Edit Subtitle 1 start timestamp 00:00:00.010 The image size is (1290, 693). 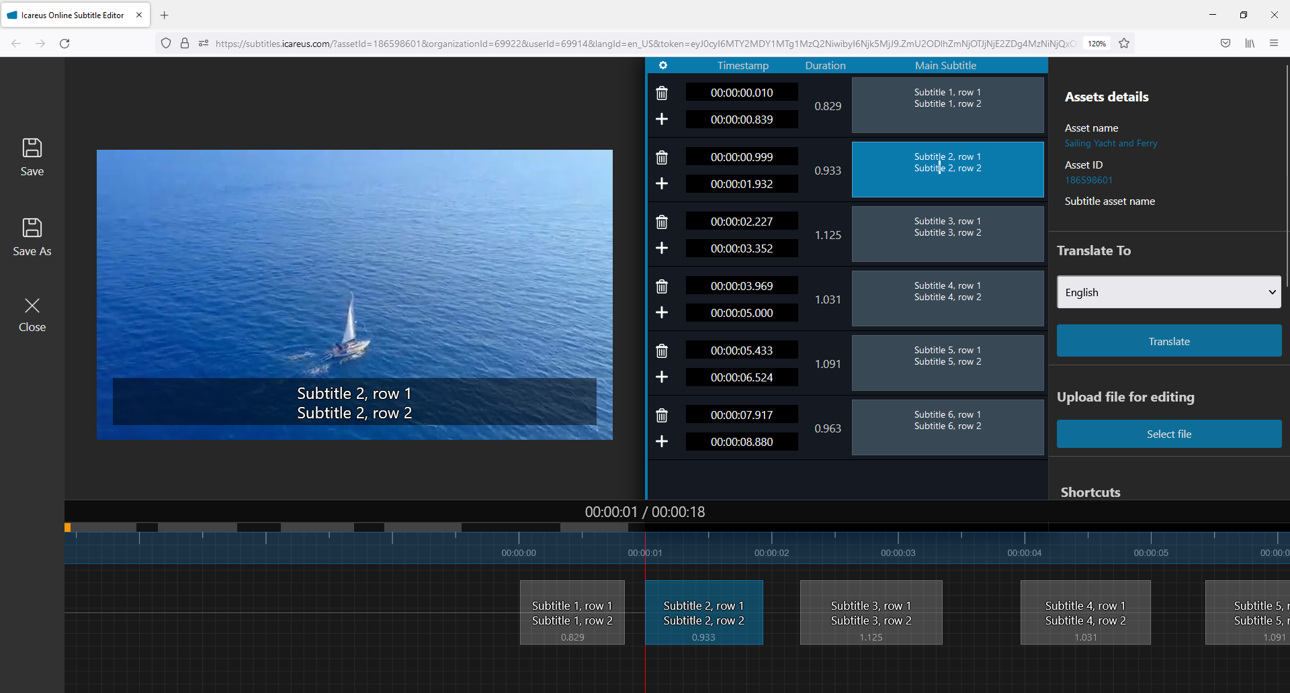click(x=742, y=93)
